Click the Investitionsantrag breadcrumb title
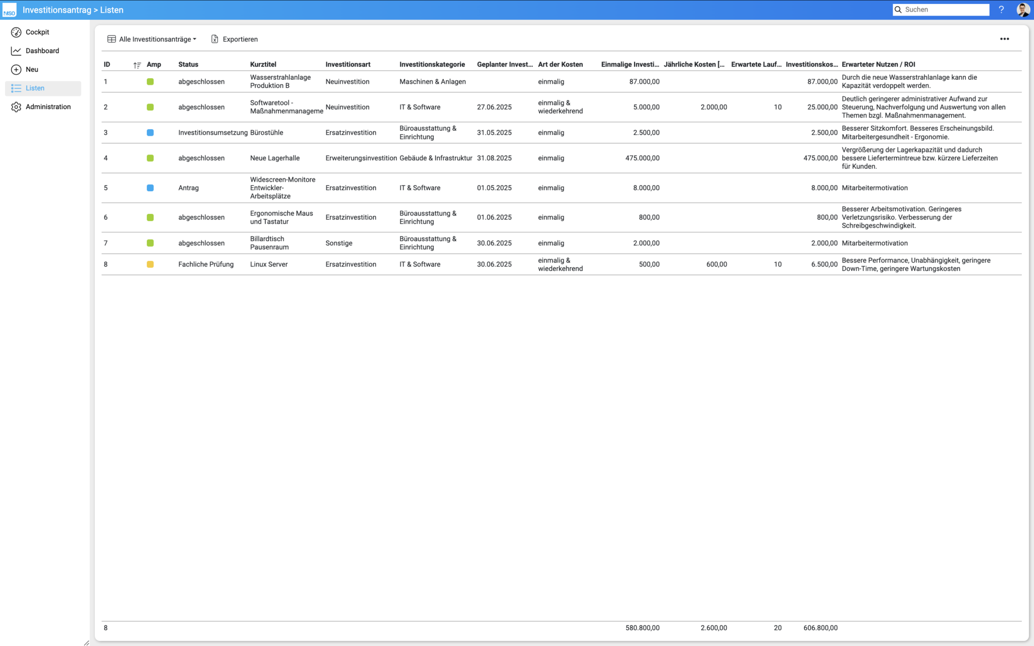Screen dimensions: 1034x646 [57, 10]
